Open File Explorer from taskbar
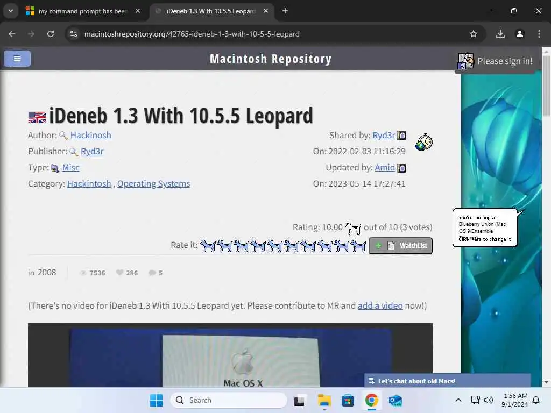Viewport: 551px width, 413px height. [x=324, y=400]
